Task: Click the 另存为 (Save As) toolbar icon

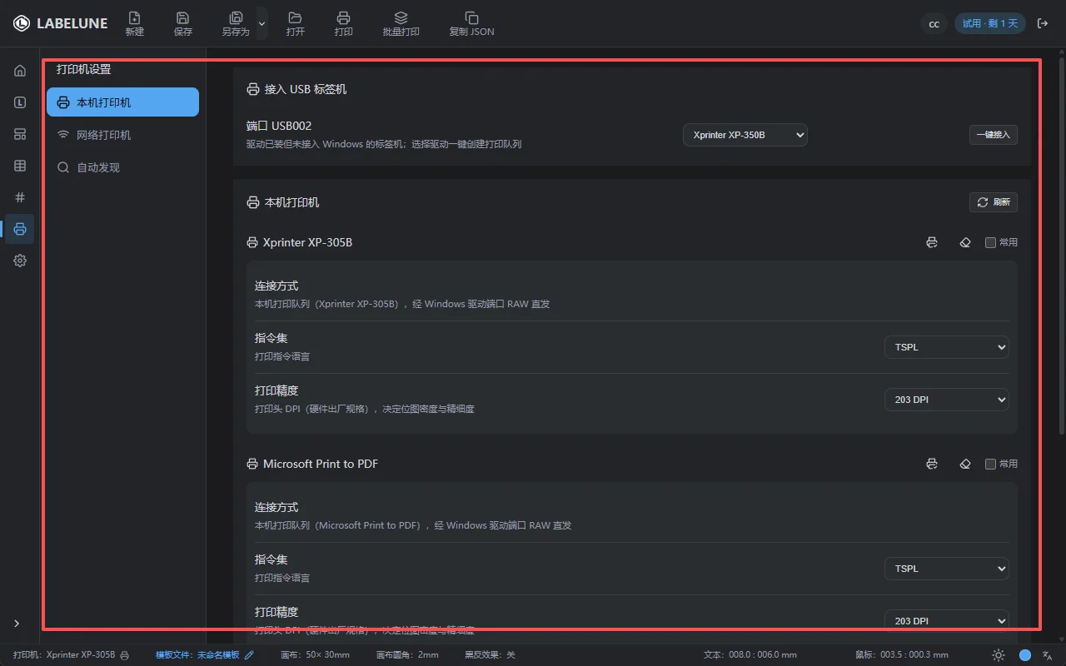Action: [x=236, y=17]
